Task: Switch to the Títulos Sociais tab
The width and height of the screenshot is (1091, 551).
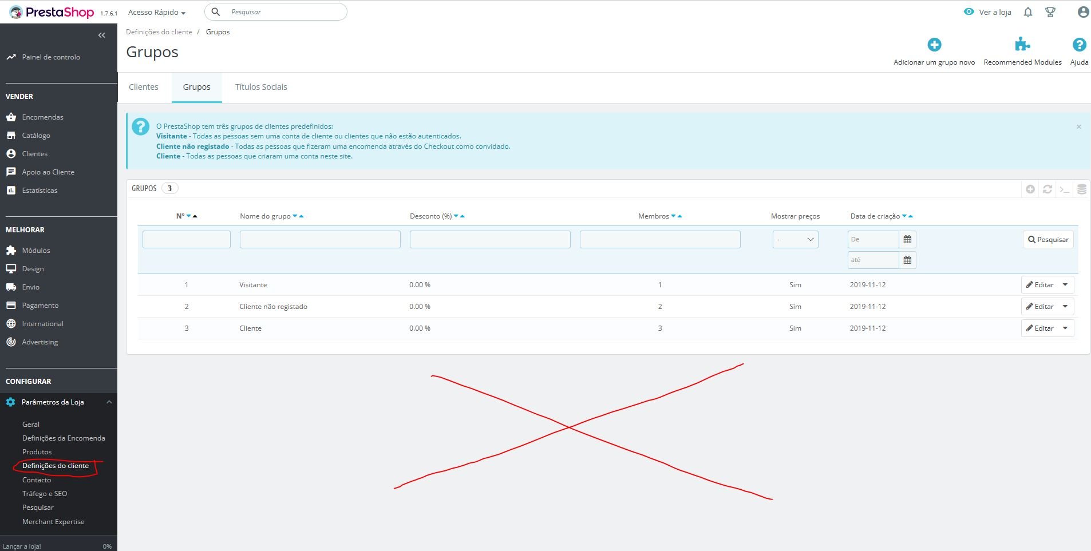Action: tap(261, 87)
